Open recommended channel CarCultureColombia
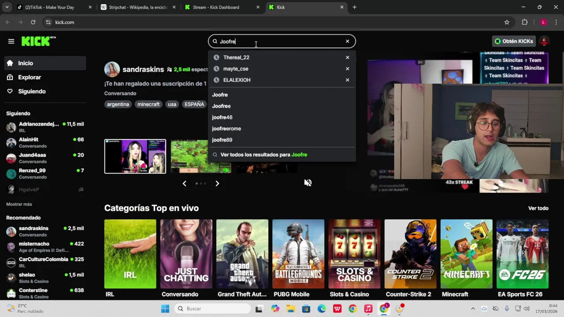The image size is (564, 317). (45, 262)
